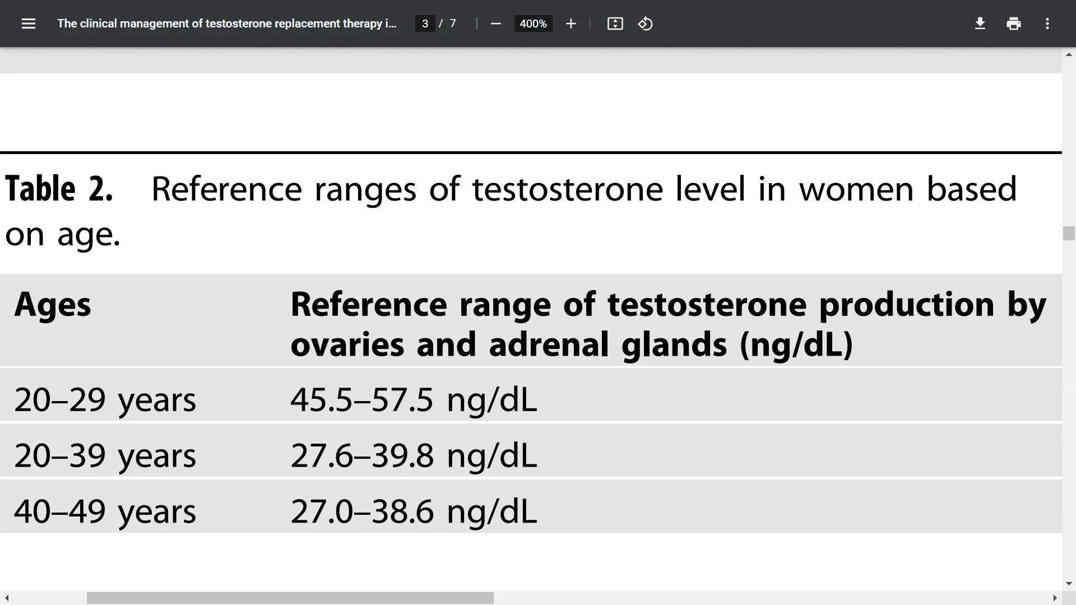Click the zoom out minus button
The height and width of the screenshot is (605, 1076).
(x=495, y=24)
